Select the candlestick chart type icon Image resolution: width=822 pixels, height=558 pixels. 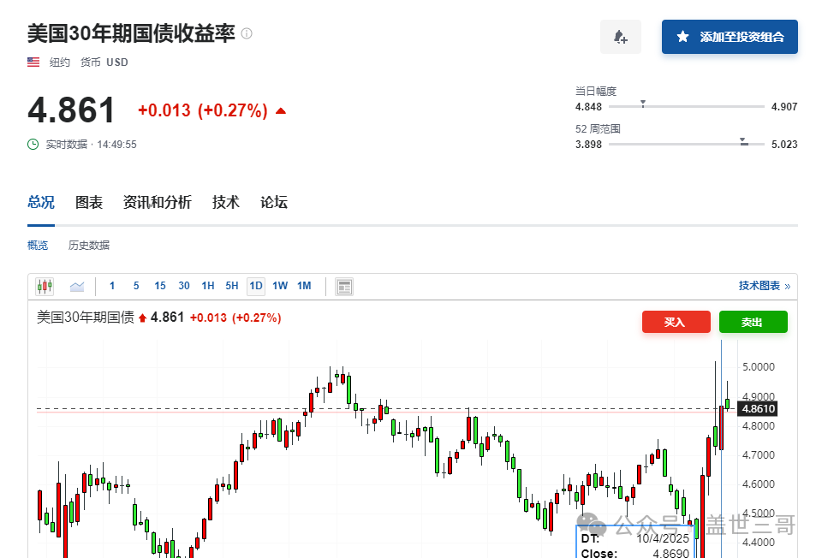point(45,286)
